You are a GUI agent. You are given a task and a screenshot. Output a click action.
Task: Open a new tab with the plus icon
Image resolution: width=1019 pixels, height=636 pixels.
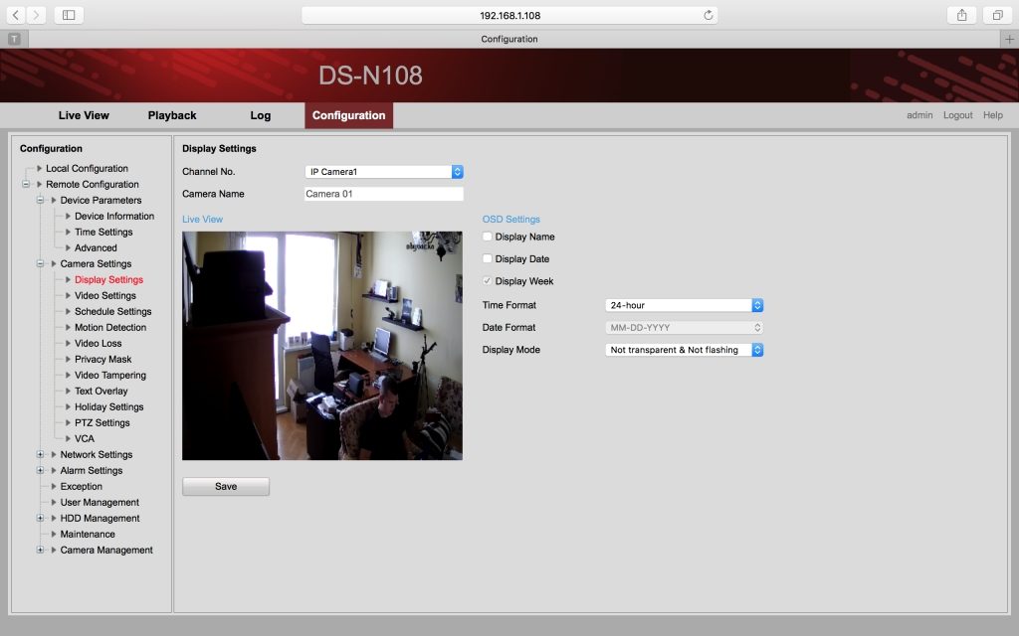click(1009, 39)
